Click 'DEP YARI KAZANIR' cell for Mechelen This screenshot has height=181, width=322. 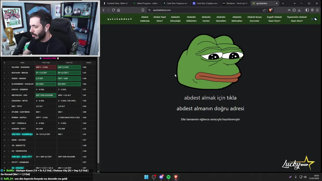[x=46, y=95]
